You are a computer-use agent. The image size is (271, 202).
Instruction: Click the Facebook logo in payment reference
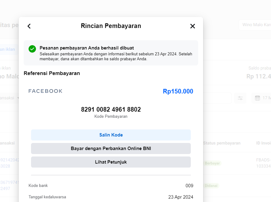click(45, 91)
